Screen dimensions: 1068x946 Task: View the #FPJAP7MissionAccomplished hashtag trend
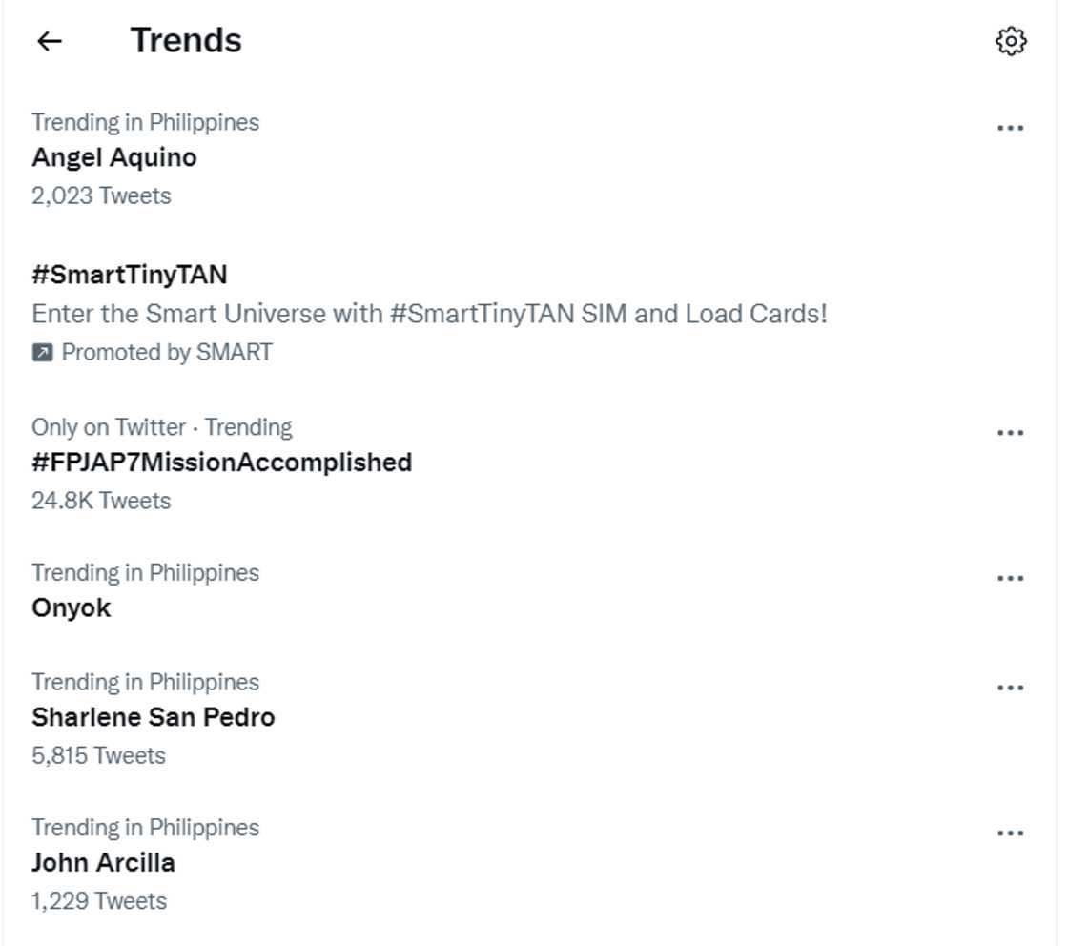point(221,463)
